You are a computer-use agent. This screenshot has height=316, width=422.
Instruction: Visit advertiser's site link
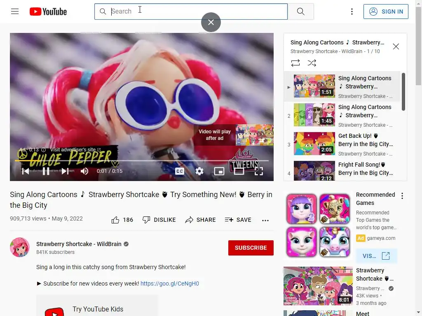coord(75,150)
